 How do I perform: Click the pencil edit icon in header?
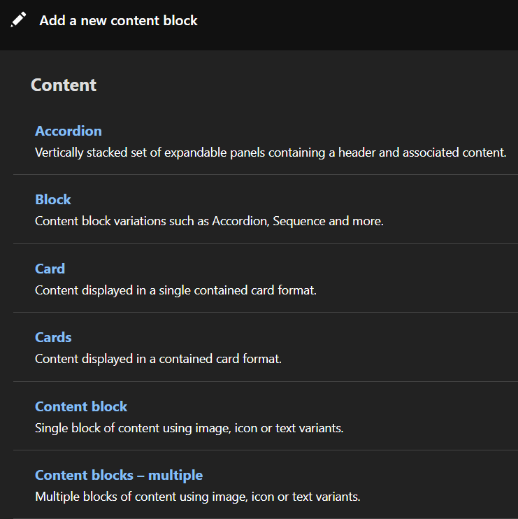pos(18,20)
